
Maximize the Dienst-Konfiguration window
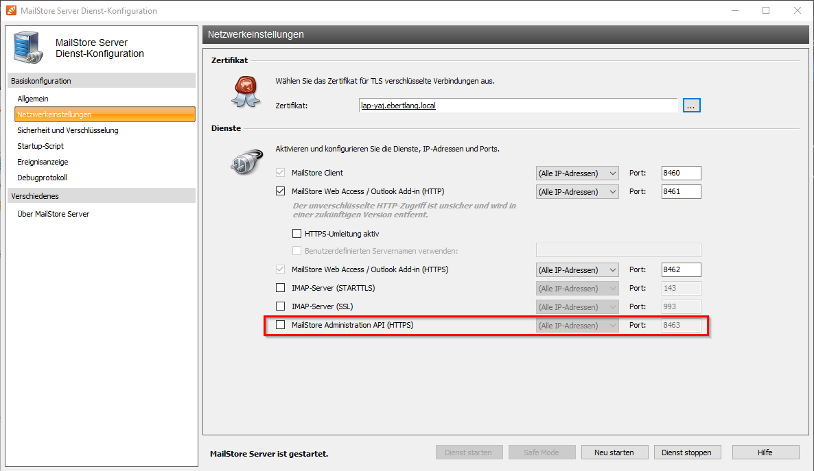click(x=766, y=10)
